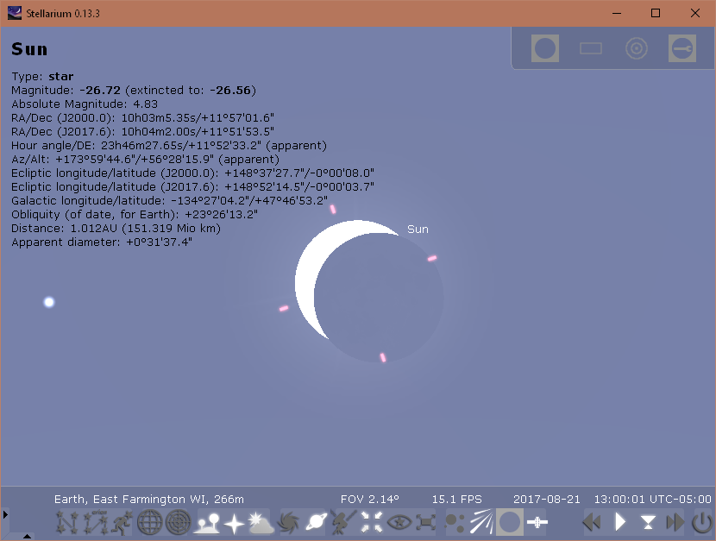Toggle exoplanets display icon
This screenshot has width=716, height=541.
point(455,523)
